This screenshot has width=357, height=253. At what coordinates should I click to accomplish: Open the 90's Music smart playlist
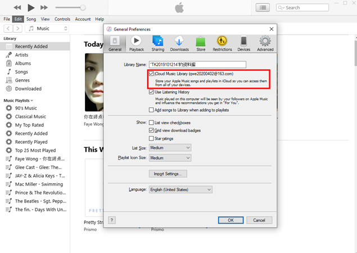pos(35,108)
